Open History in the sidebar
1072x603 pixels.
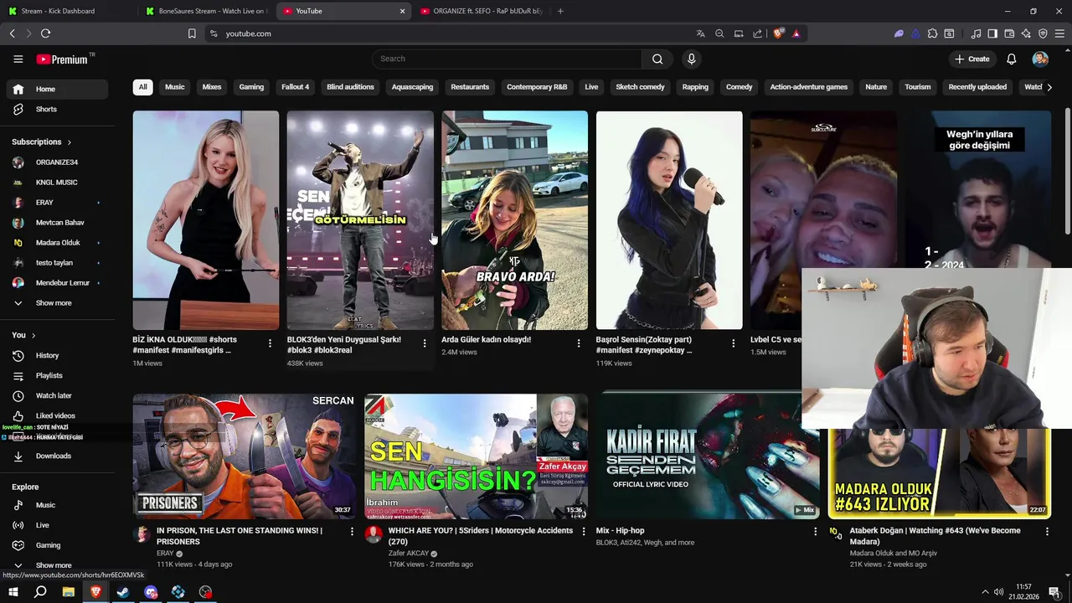coord(57,355)
